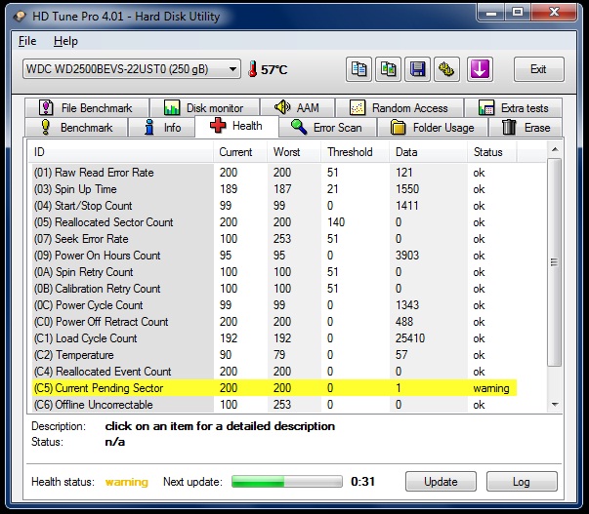Select the Disk monitor tab
Screen dimensions: 589x514
click(211, 108)
